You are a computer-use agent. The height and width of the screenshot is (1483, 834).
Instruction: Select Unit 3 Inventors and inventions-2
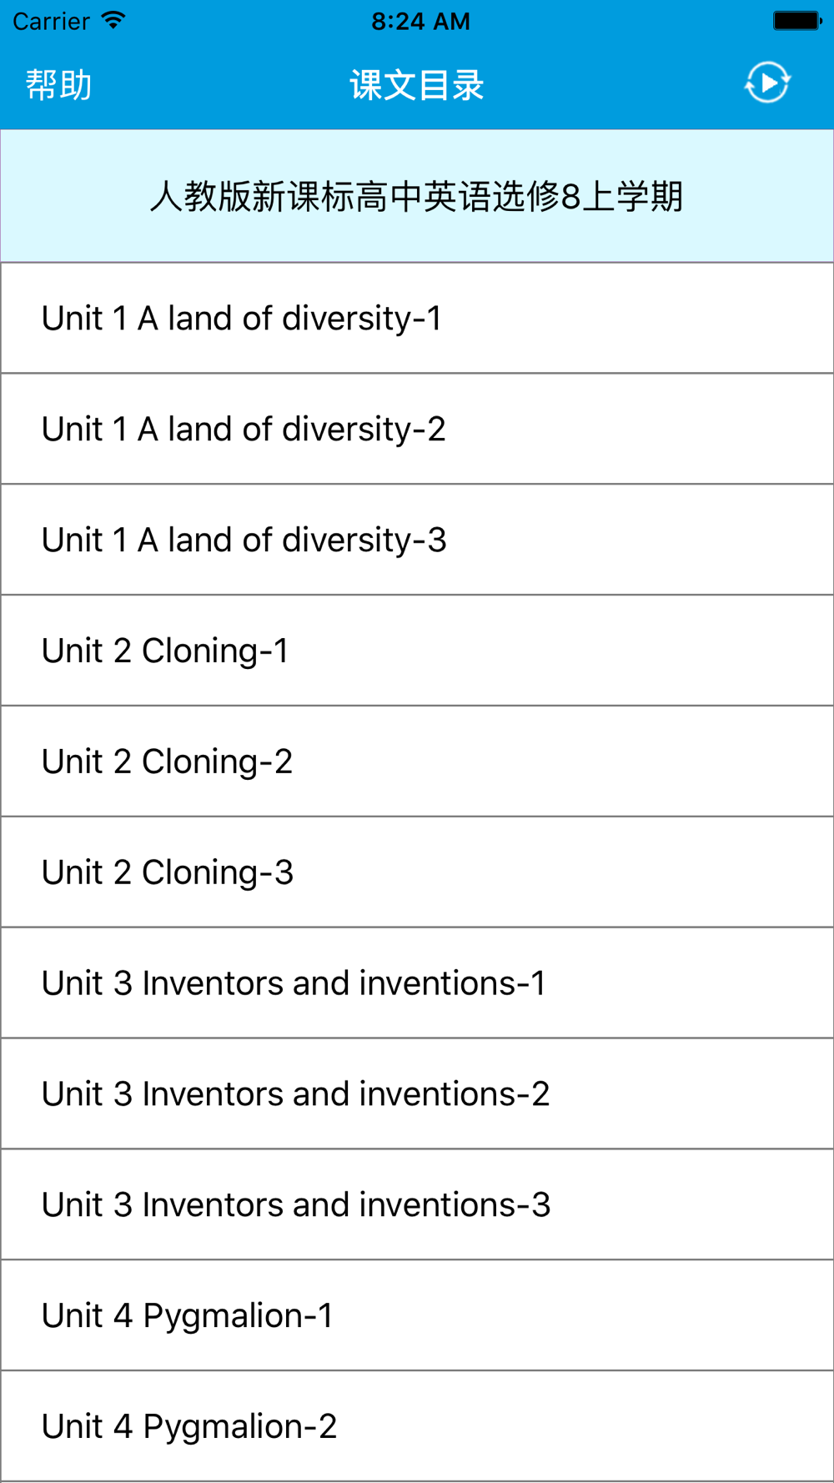click(x=417, y=1094)
